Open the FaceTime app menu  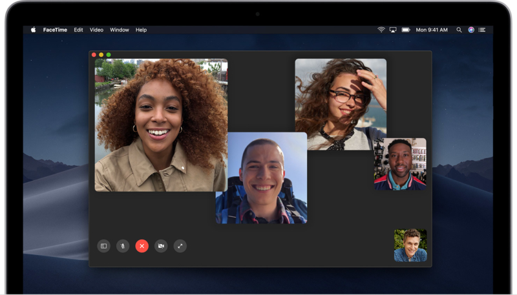click(x=55, y=30)
